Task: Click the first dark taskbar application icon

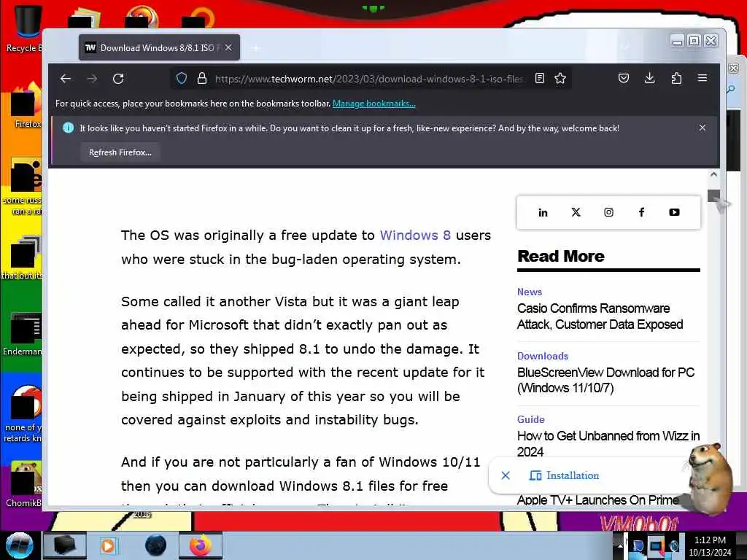Action: click(x=65, y=545)
